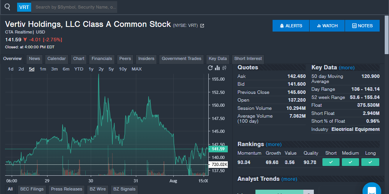Screen dimensions: 389x194
Task: Click the Average Volume value 7.362M
Action: click(x=297, y=116)
